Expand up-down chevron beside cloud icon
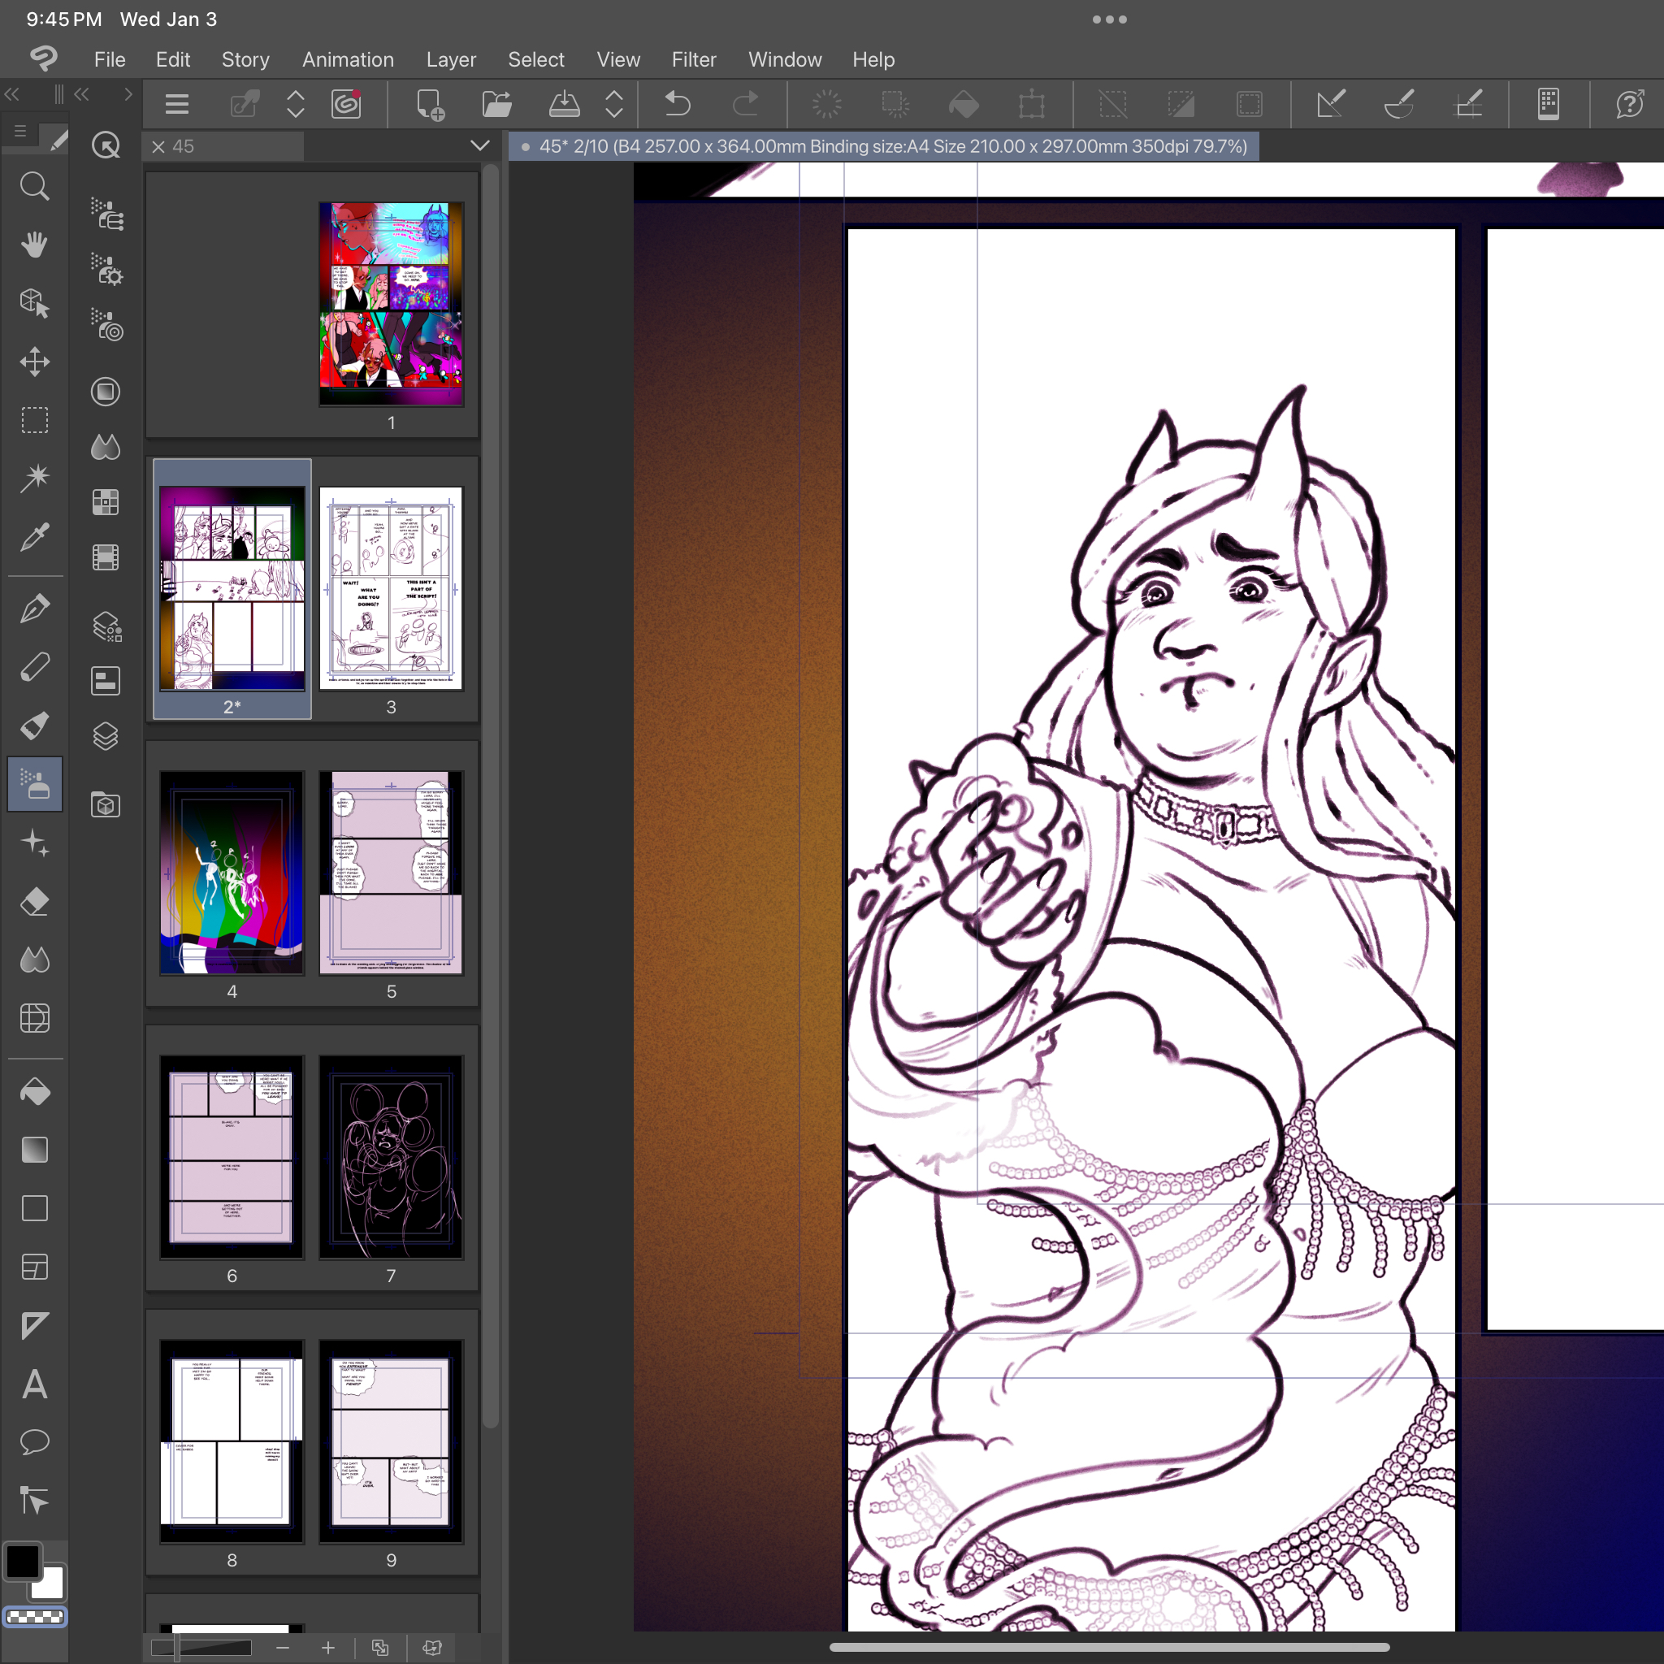Image resolution: width=1664 pixels, height=1664 pixels. tap(296, 104)
